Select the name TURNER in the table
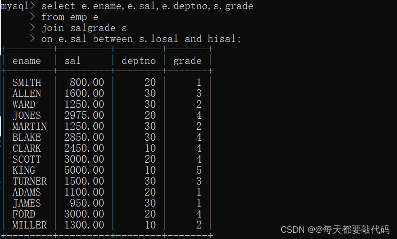 [30, 181]
